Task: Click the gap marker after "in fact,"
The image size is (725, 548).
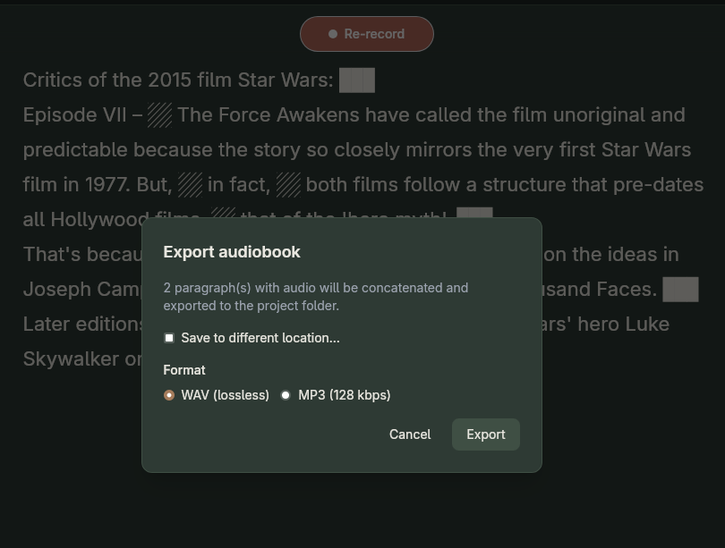Action: tap(288, 184)
